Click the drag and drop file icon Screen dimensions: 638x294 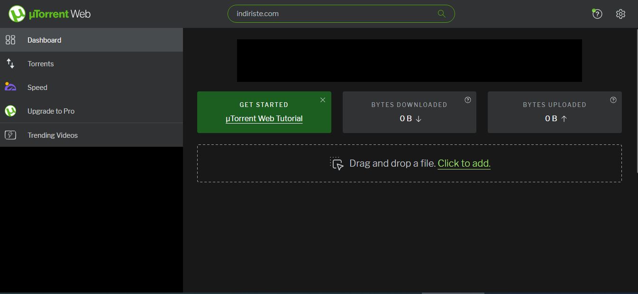pyautogui.click(x=337, y=163)
